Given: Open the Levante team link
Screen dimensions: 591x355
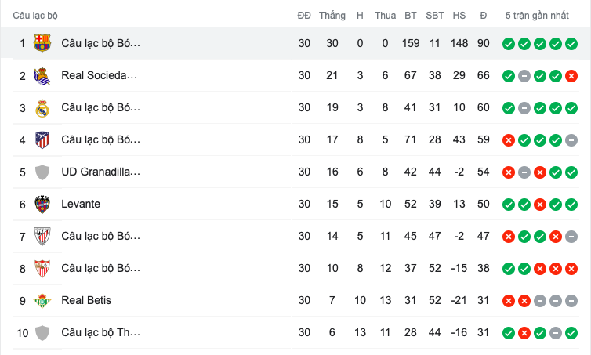Looking at the screenshot, I should (x=81, y=204).
